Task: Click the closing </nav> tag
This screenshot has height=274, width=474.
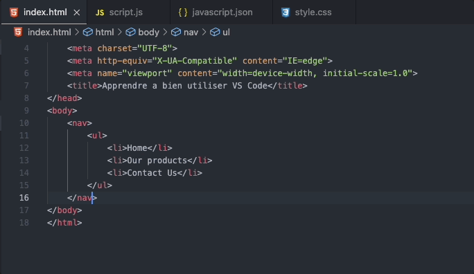Action: [x=82, y=198]
